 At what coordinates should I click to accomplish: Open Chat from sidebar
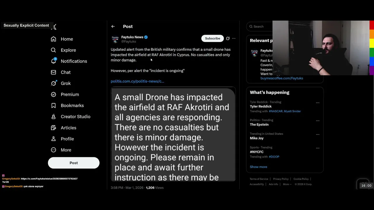(x=66, y=72)
